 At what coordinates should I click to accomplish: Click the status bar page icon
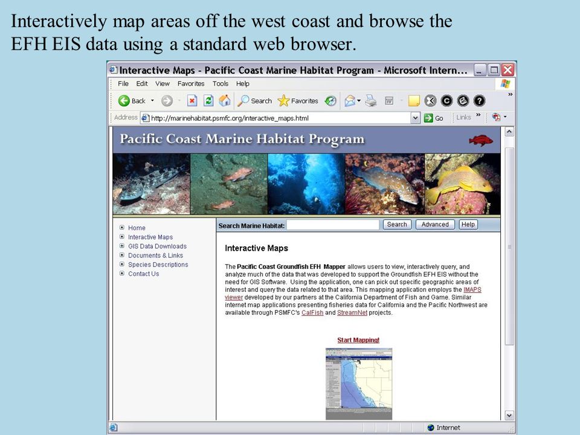tap(114, 428)
